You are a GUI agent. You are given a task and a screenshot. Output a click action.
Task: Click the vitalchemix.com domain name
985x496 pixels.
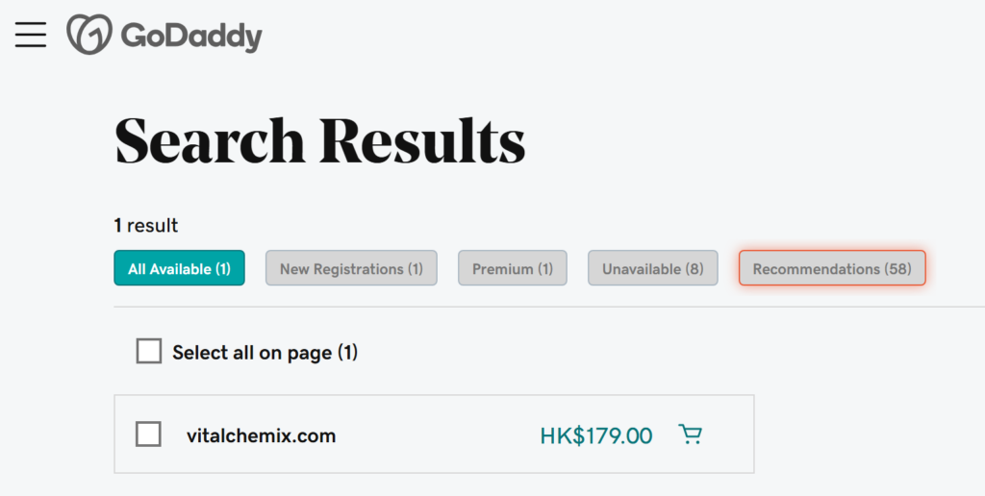261,435
